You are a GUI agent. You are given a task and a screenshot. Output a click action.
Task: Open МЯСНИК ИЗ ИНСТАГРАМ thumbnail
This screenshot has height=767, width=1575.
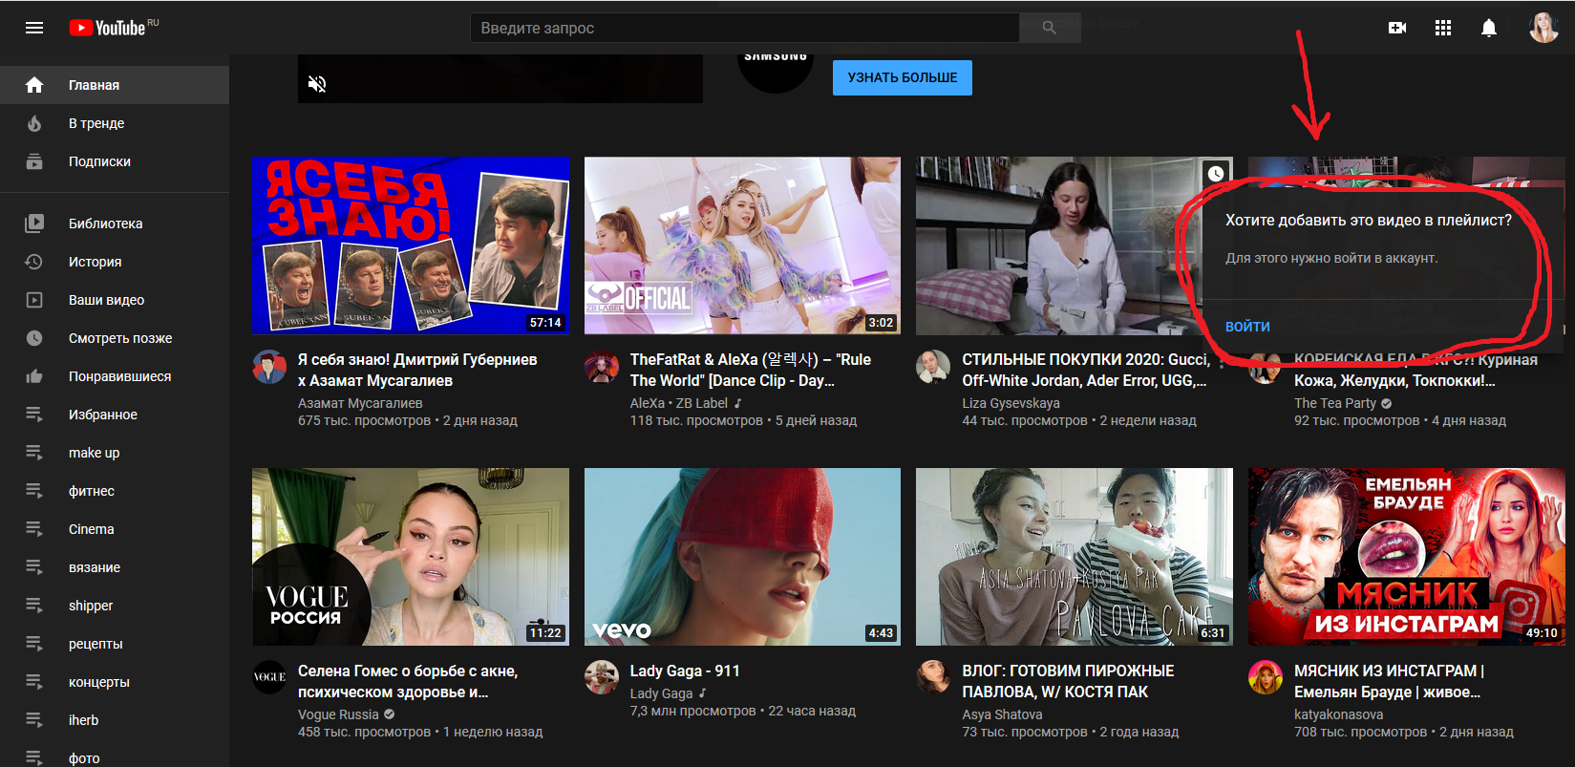coord(1407,557)
